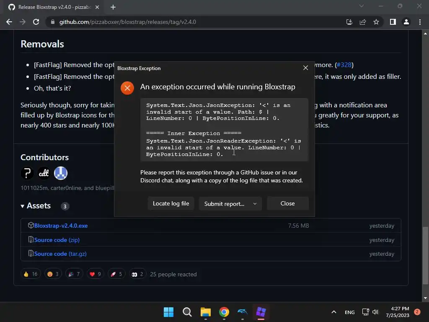
Task: Click the Locate log file button
Action: pos(171,203)
